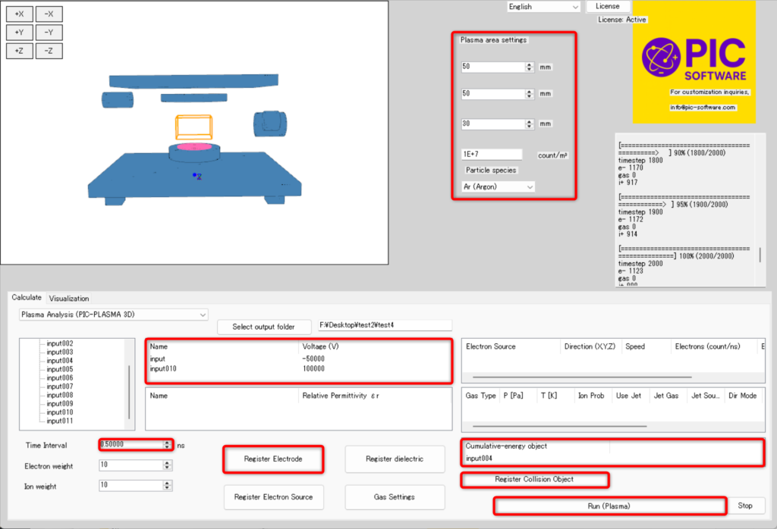
Task: Click the particle density 1E+7 input field
Action: (491, 155)
